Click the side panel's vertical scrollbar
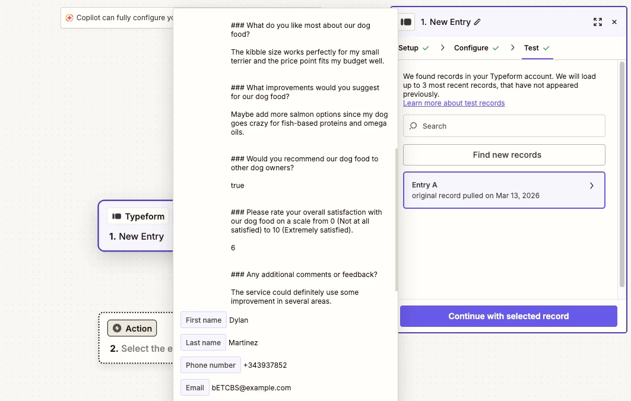Viewport: 631px width, 401px height. (622, 178)
